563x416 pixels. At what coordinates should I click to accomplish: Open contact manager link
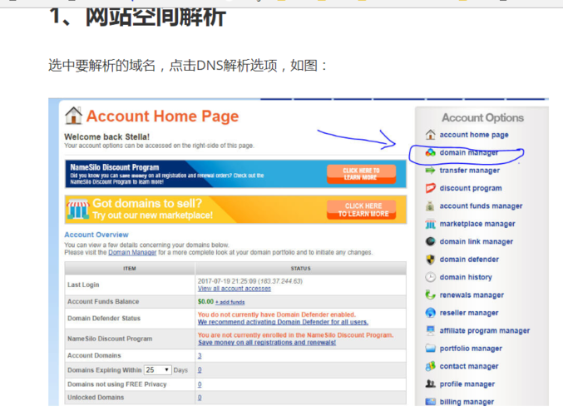[469, 366]
